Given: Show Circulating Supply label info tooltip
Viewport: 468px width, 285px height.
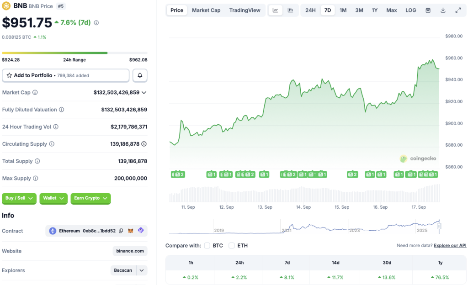Looking at the screenshot, I should [52, 144].
